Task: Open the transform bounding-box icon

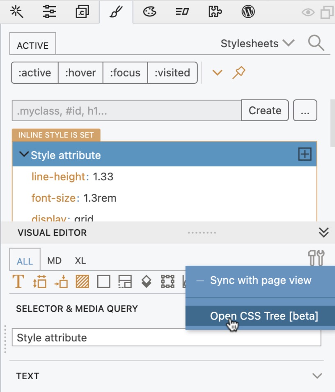Action: [x=167, y=281]
